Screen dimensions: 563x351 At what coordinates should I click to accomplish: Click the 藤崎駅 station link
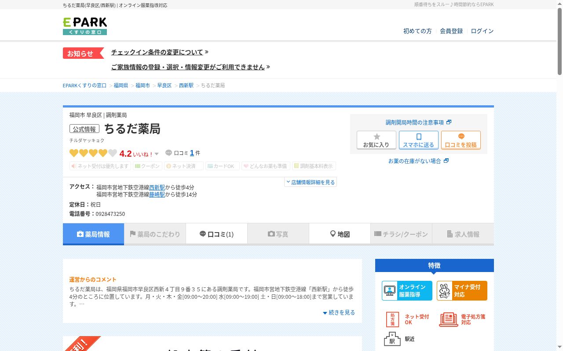pos(157,194)
